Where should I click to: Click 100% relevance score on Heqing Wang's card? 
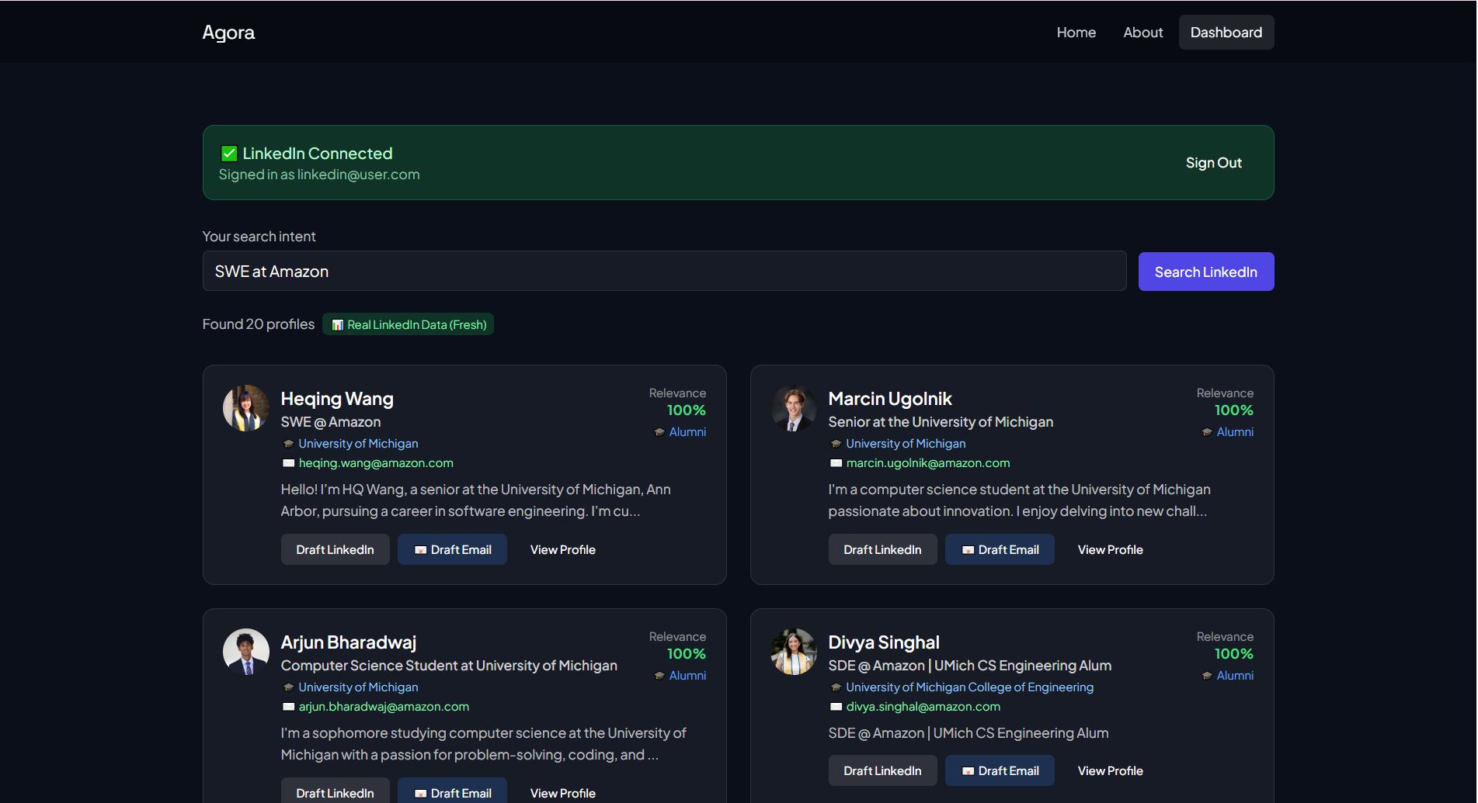tap(687, 410)
